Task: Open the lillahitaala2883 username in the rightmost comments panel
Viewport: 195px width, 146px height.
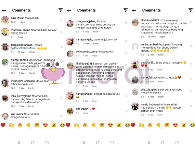Action: click(x=150, y=20)
